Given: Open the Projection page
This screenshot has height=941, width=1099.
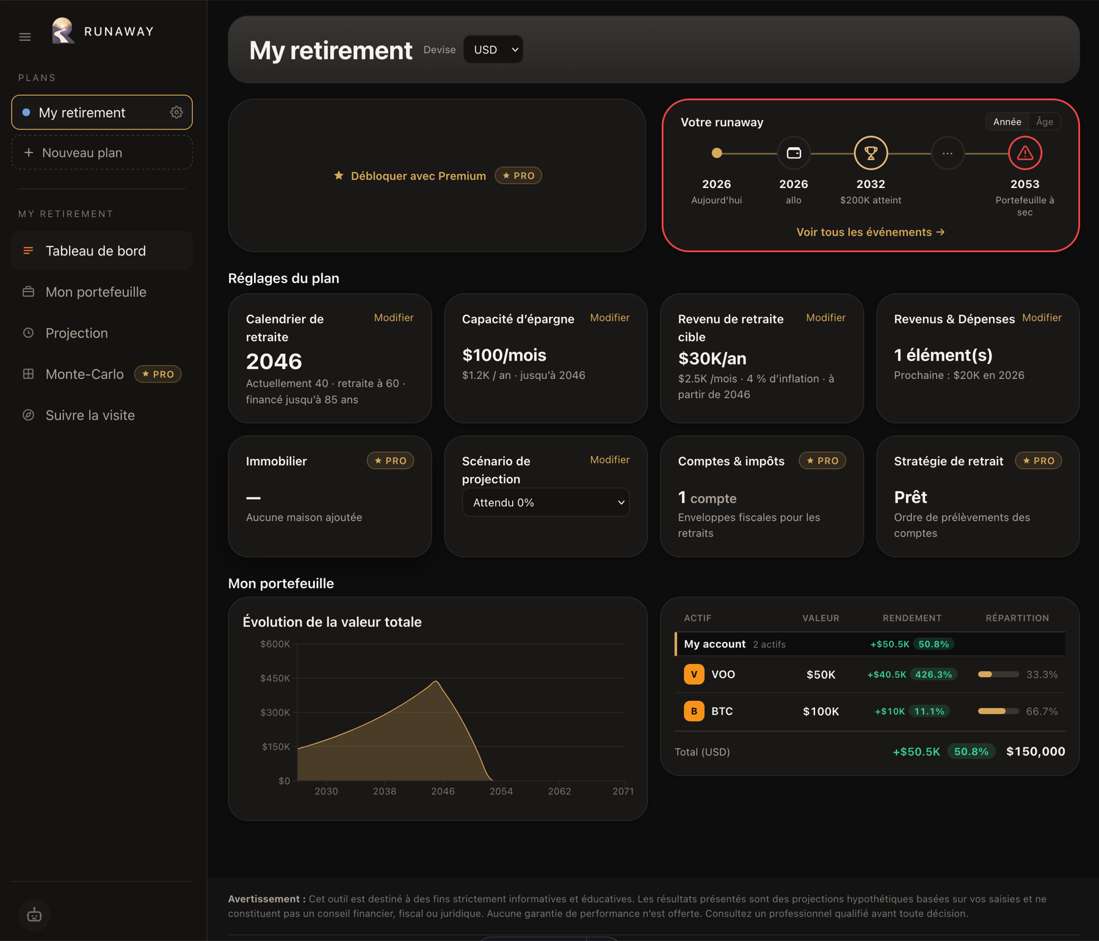Looking at the screenshot, I should coord(102,333).
